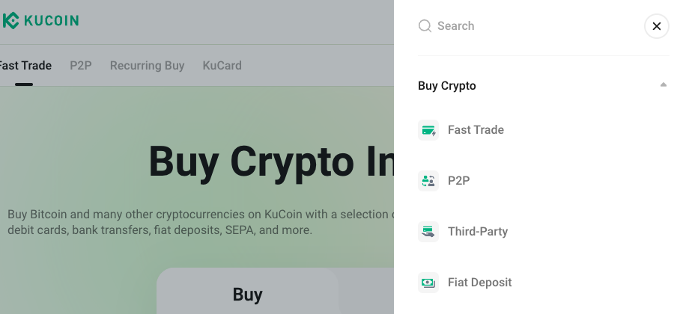Open the P2P tab in top navigation
Viewport: 692px width, 314px height.
[x=81, y=66]
